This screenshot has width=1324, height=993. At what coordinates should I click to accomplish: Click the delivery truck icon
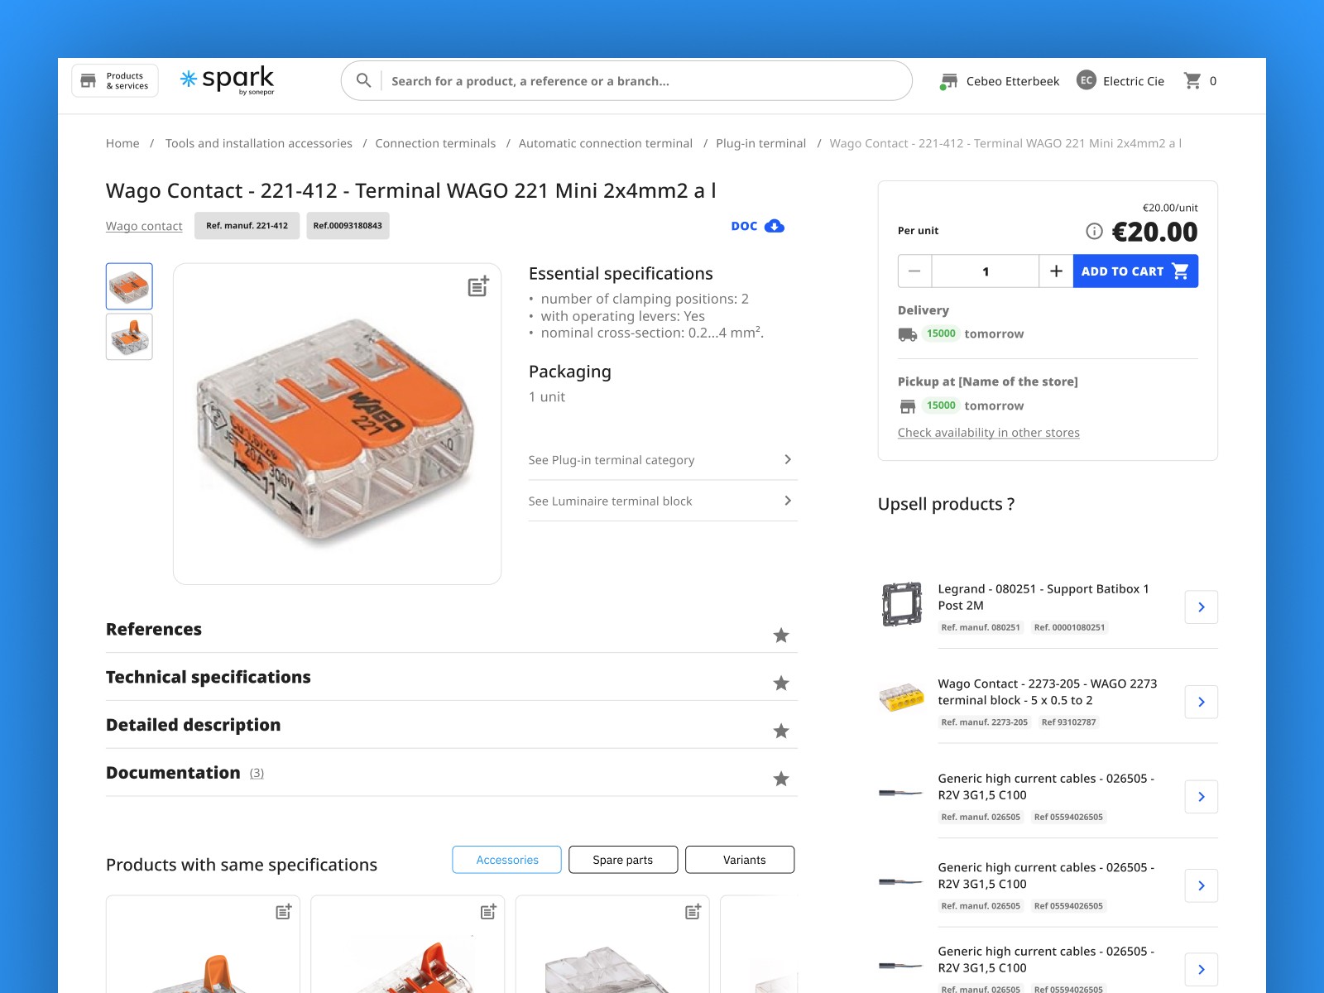(x=908, y=334)
